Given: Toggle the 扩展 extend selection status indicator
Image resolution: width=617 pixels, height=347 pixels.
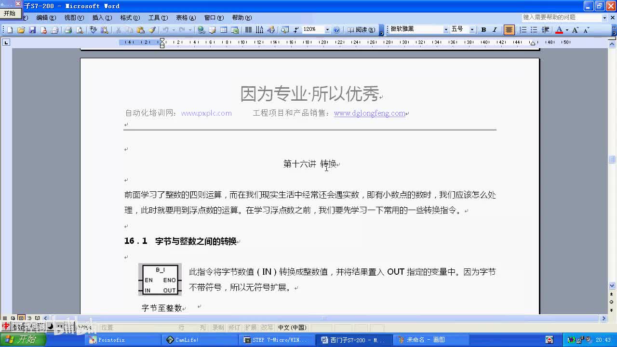Looking at the screenshot, I should [x=251, y=328].
